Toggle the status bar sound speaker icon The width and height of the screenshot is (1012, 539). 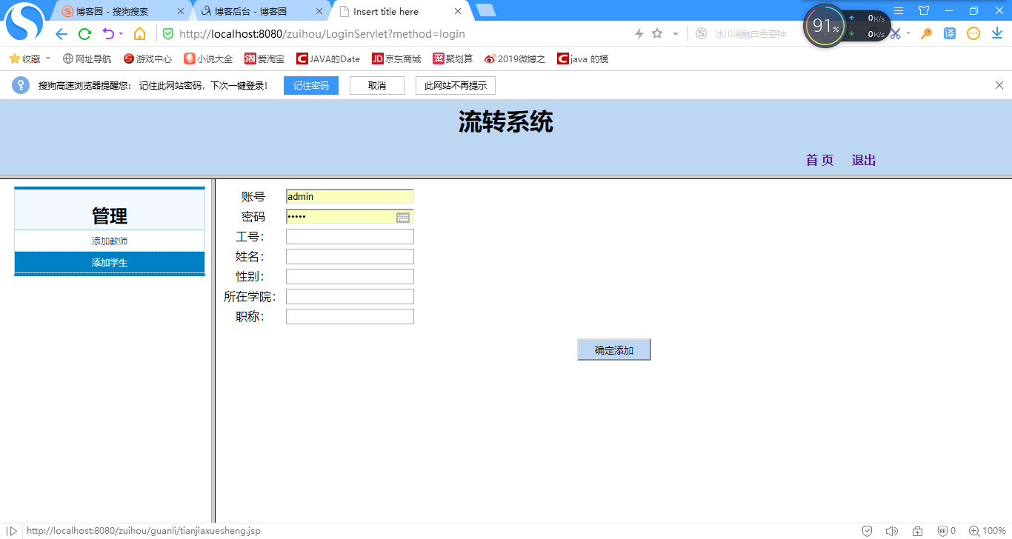(x=892, y=531)
